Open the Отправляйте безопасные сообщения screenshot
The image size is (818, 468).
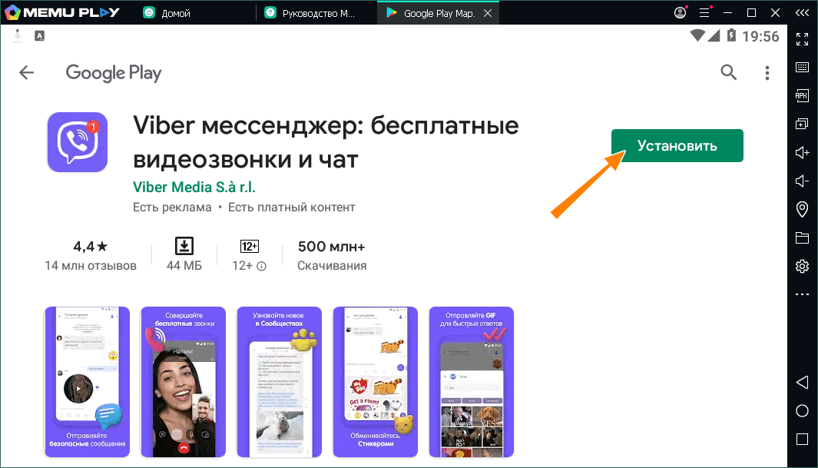pyautogui.click(x=87, y=382)
